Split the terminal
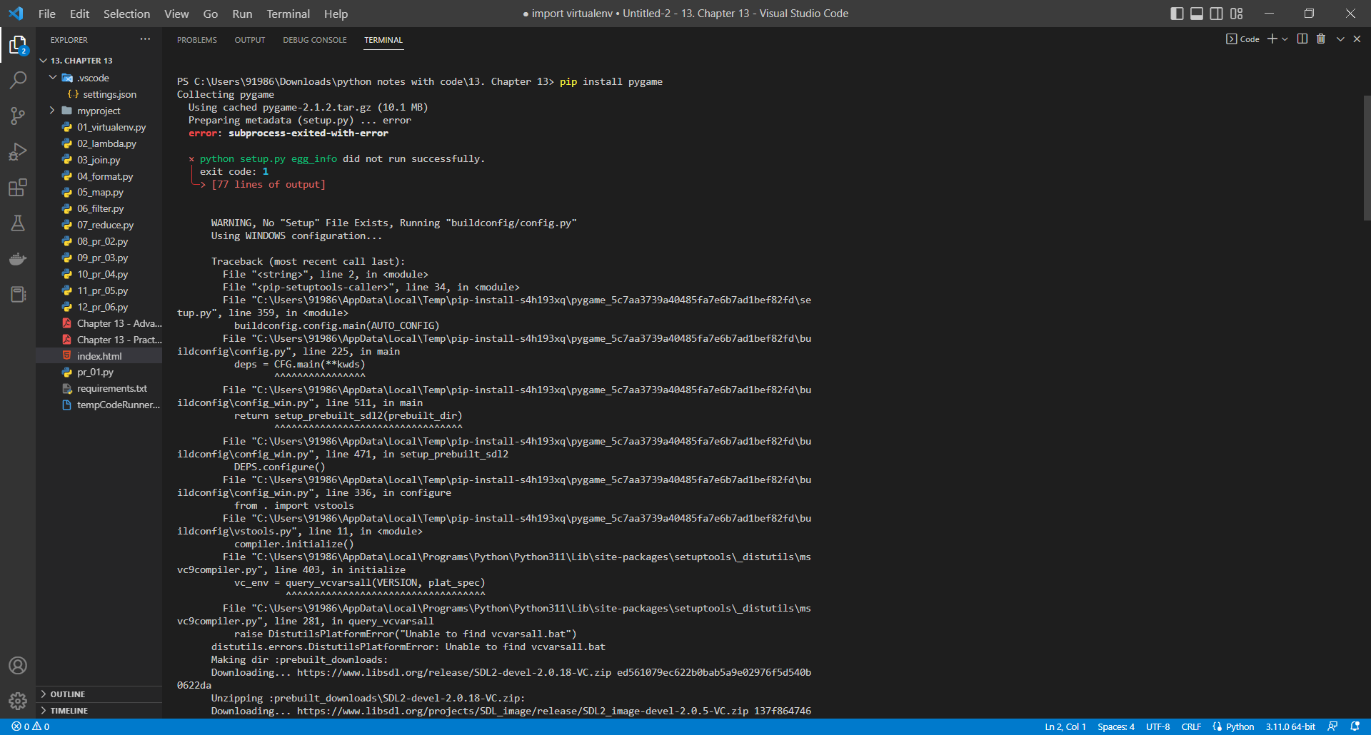This screenshot has height=735, width=1371. tap(1301, 39)
